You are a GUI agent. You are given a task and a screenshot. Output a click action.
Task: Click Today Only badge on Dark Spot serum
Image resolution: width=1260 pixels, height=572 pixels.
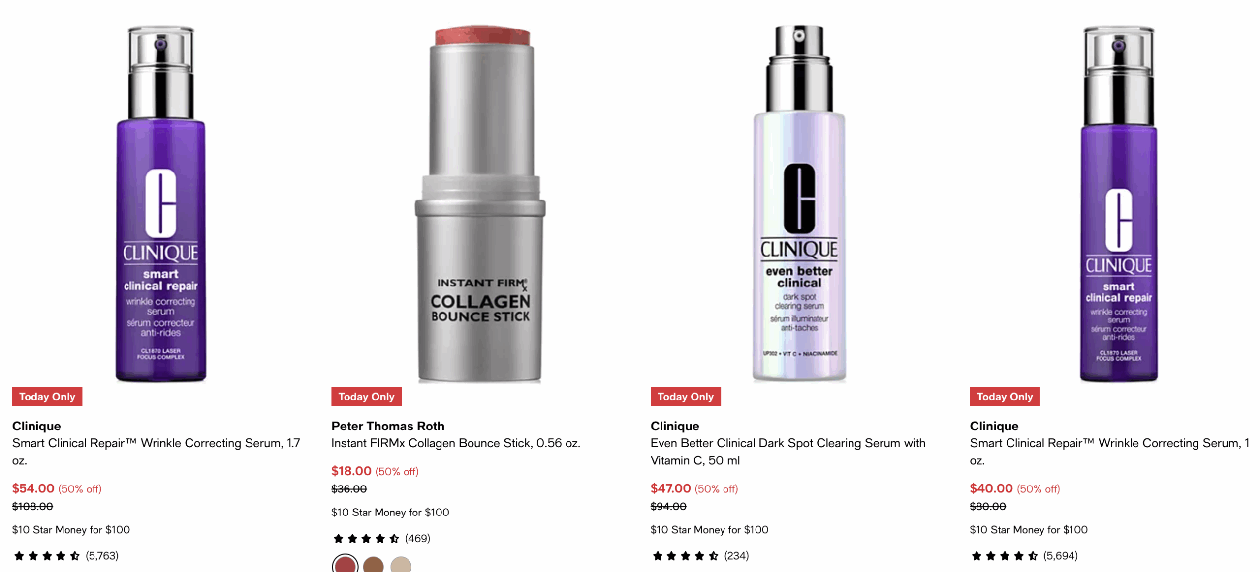685,396
